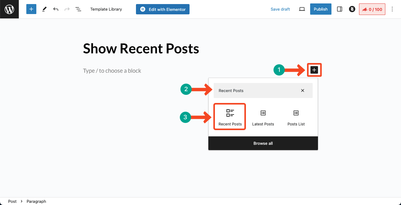Undo the last change
This screenshot has width=401, height=205.
click(x=56, y=9)
